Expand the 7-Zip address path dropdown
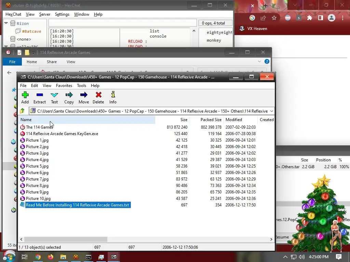This screenshot has height=262, width=350. (271, 111)
